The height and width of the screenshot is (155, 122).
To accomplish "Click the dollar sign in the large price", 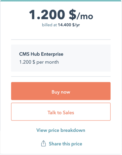I will [x=73, y=15].
